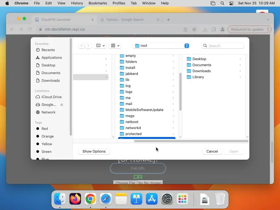
Task: Open Launchpad from the Dock
Action: coord(182,199)
